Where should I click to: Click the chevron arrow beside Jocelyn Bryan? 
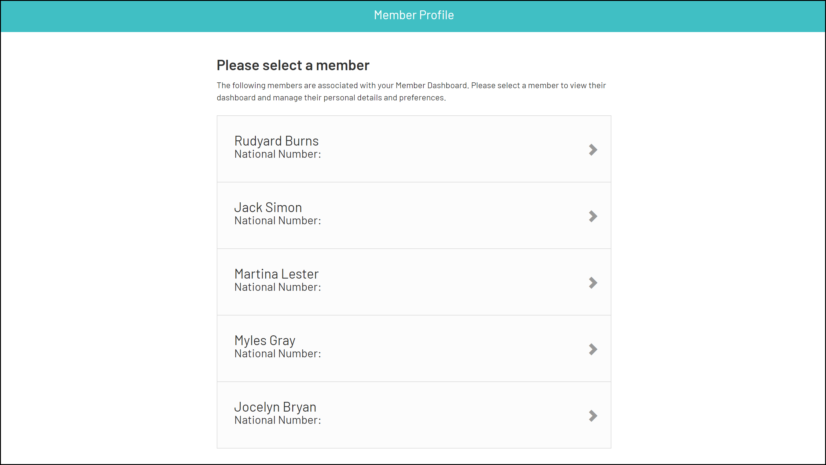pyautogui.click(x=593, y=416)
